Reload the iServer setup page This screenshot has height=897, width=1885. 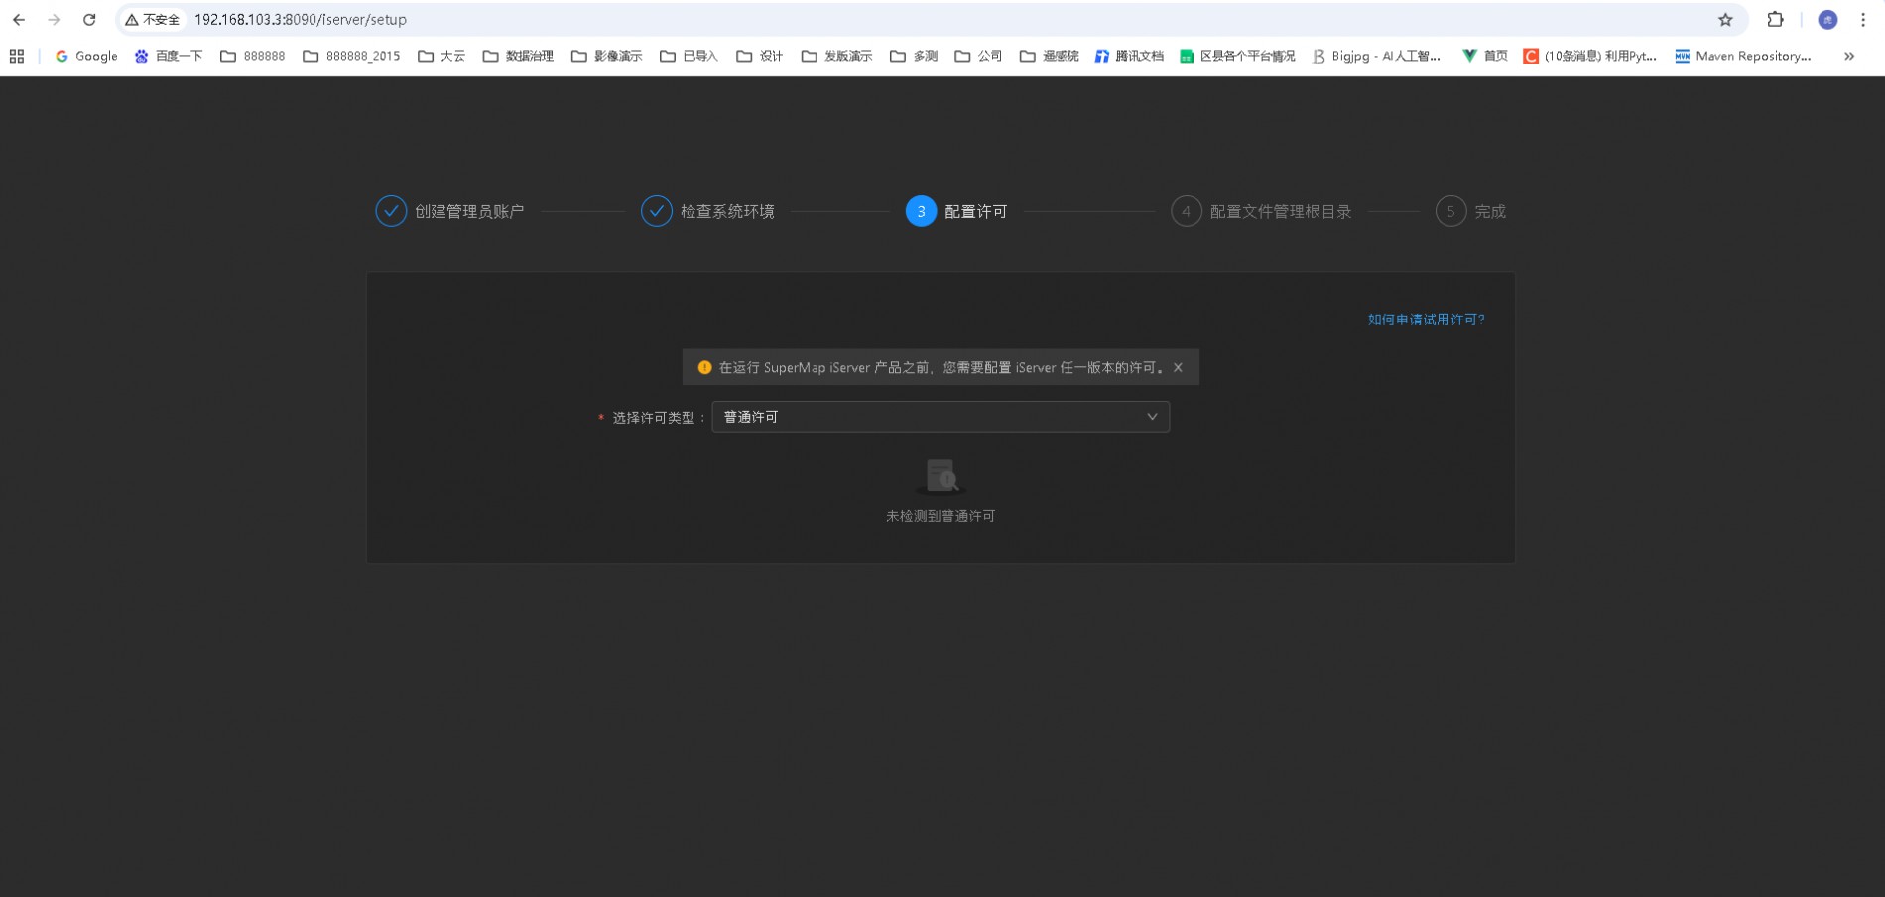click(89, 20)
